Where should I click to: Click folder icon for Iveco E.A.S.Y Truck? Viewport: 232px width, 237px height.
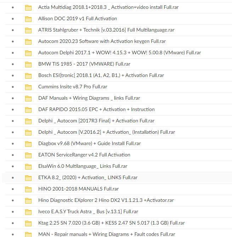28,212
